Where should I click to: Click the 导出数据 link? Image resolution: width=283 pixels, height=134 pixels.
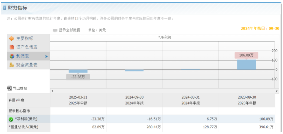[x=20, y=88]
